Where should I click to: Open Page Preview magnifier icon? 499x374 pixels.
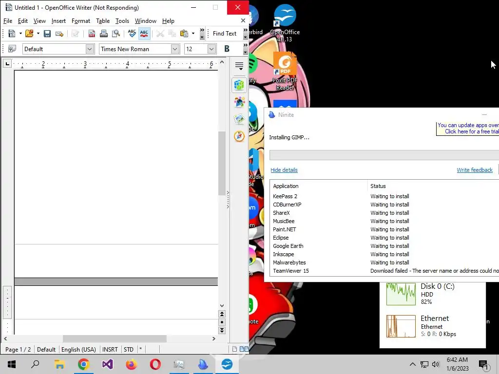[x=116, y=34]
